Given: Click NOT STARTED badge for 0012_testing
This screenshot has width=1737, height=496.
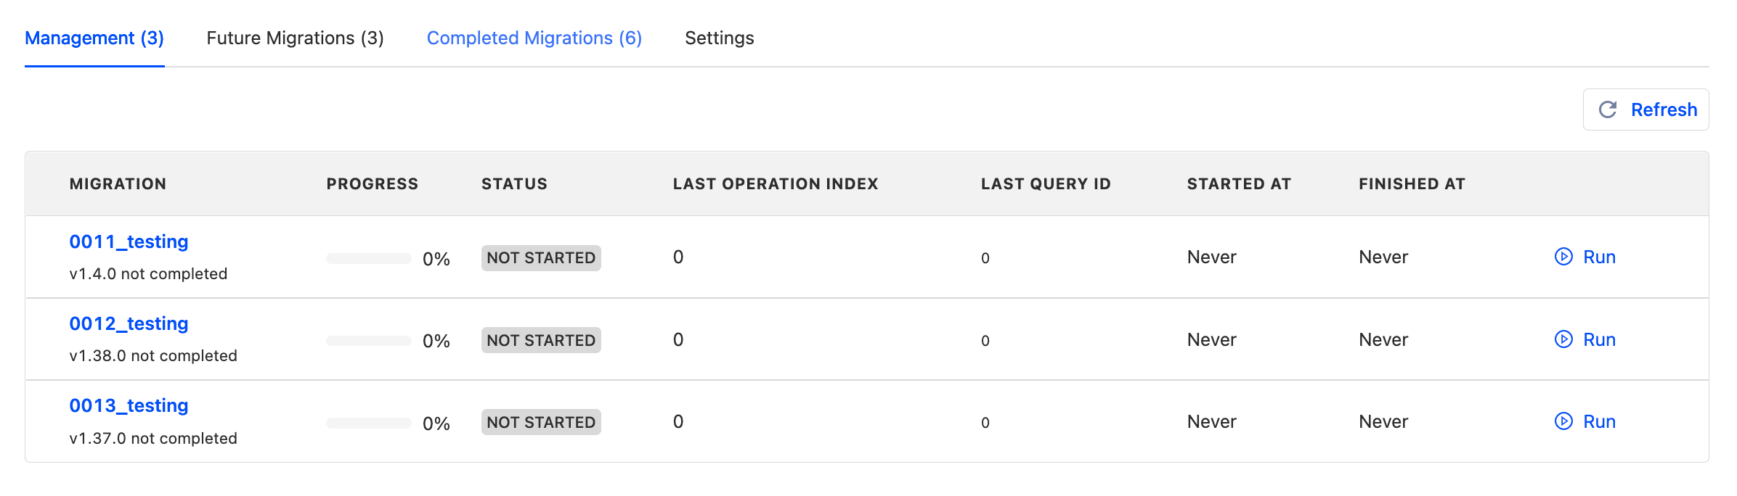Looking at the screenshot, I should tap(541, 340).
